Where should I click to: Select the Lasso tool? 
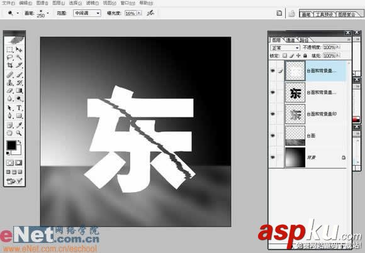coord(10,57)
